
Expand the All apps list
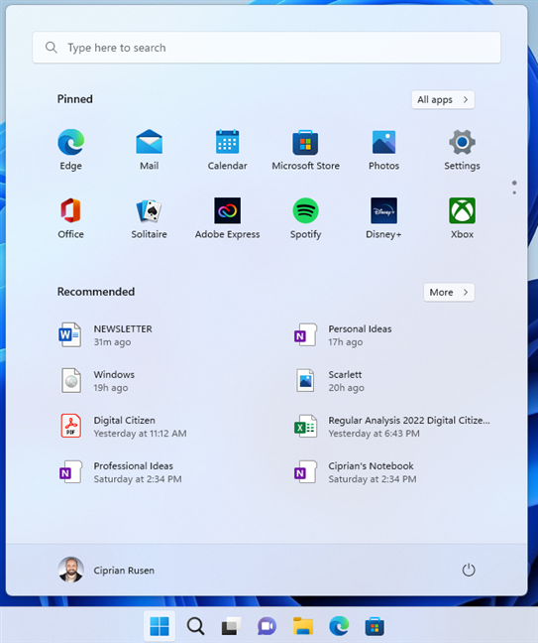click(x=443, y=99)
